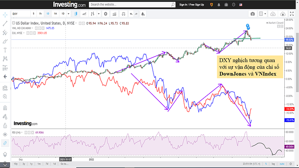Open the price range prediction tool

point(5,68)
